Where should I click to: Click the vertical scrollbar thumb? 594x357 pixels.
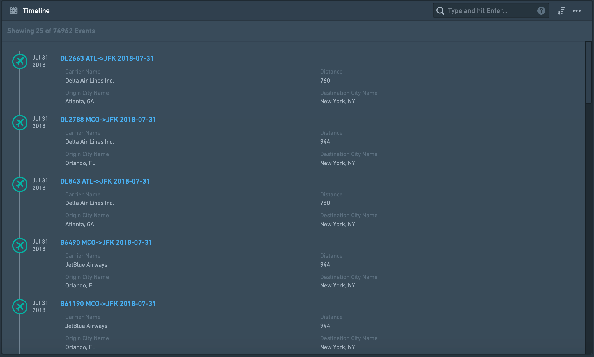coord(588,72)
